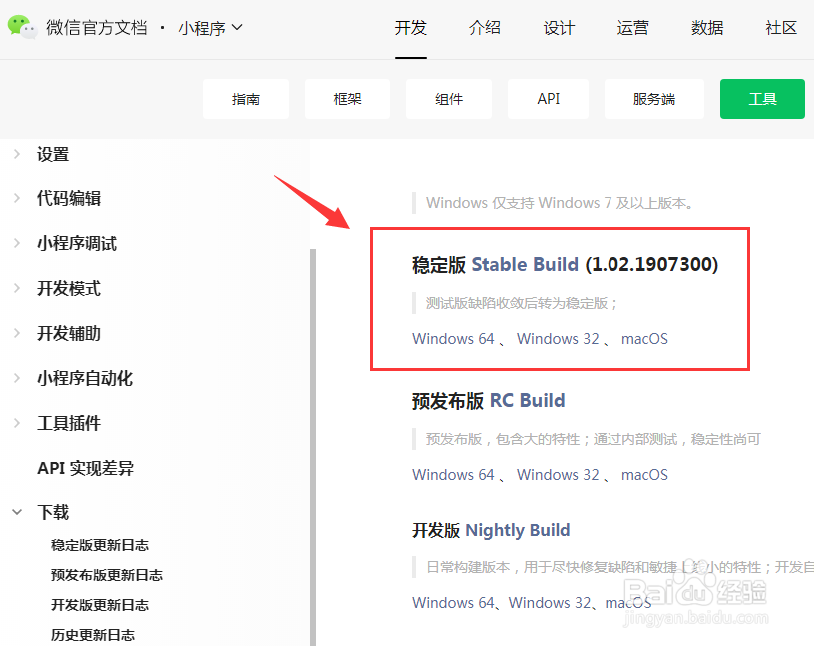
Task: Click the green 工具 button
Action: (762, 99)
